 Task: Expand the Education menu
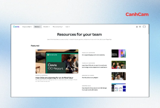pos(47,27)
